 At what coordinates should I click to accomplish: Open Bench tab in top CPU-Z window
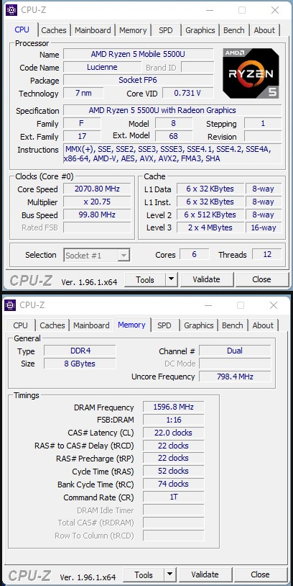[233, 30]
